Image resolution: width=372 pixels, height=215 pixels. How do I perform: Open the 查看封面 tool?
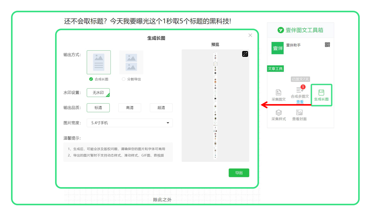299,115
